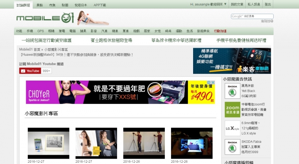Click 登出 to log out
This screenshot has height=164, width=299.
pyautogui.click(x=268, y=4)
